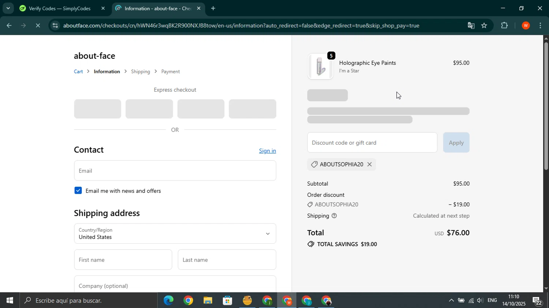Remove the ABOUTSOPHIA20 discount code
The height and width of the screenshot is (308, 549).
(370, 164)
